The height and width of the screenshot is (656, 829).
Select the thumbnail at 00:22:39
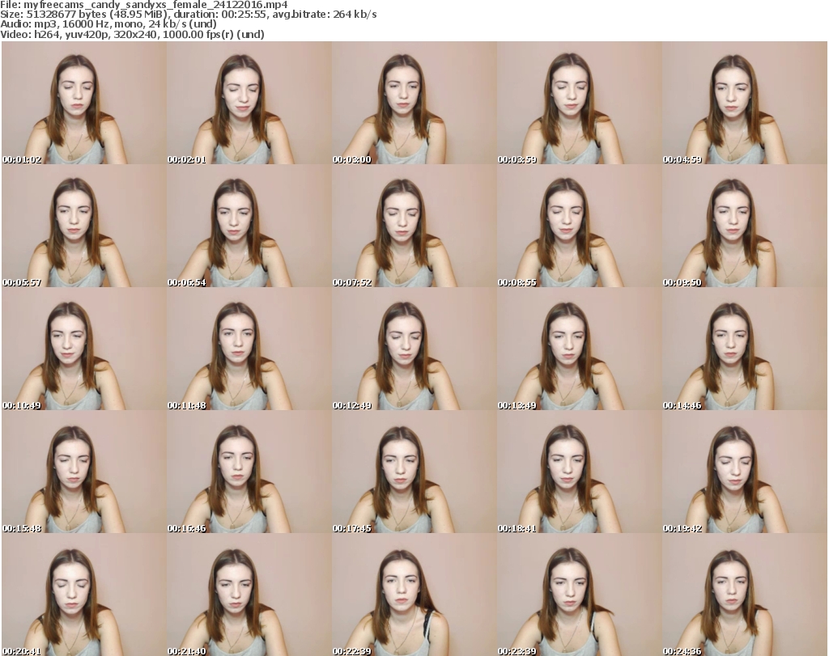click(414, 595)
